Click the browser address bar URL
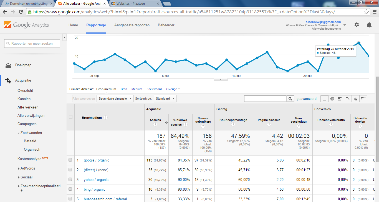 point(184,12)
